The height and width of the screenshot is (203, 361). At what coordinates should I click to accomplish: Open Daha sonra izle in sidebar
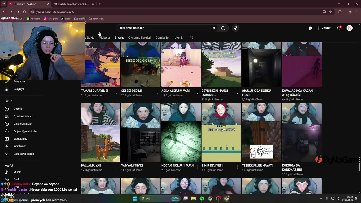click(22, 124)
